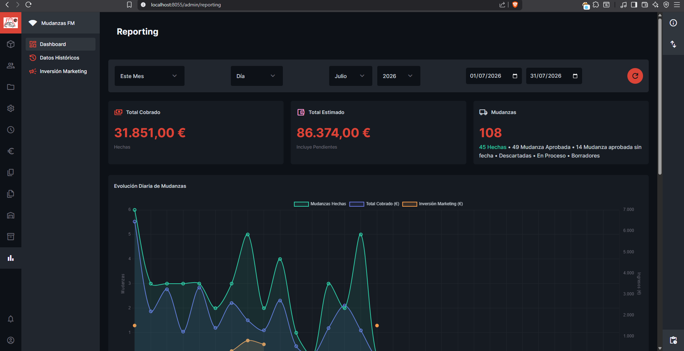684x351 pixels.
Task: Toggle the Inversión Marketing (€) legend series
Action: tap(432, 204)
